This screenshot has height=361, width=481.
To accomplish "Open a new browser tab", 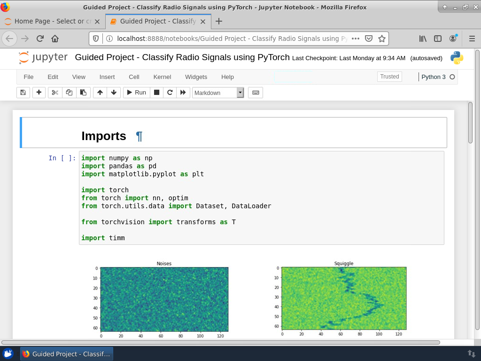I will click(x=219, y=21).
